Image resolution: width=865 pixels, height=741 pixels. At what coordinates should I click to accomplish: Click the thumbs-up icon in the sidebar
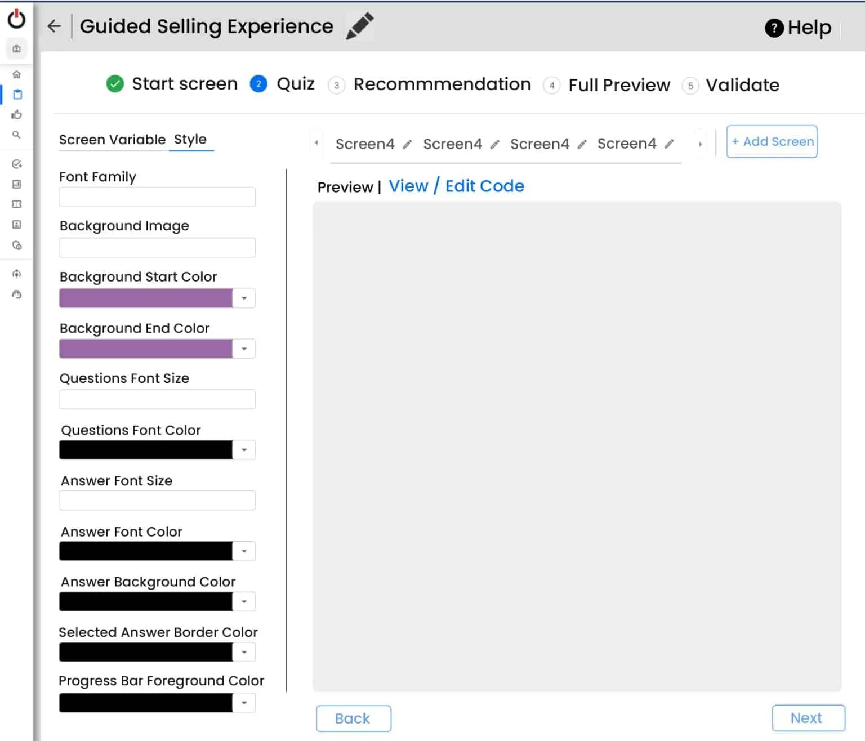pos(17,115)
